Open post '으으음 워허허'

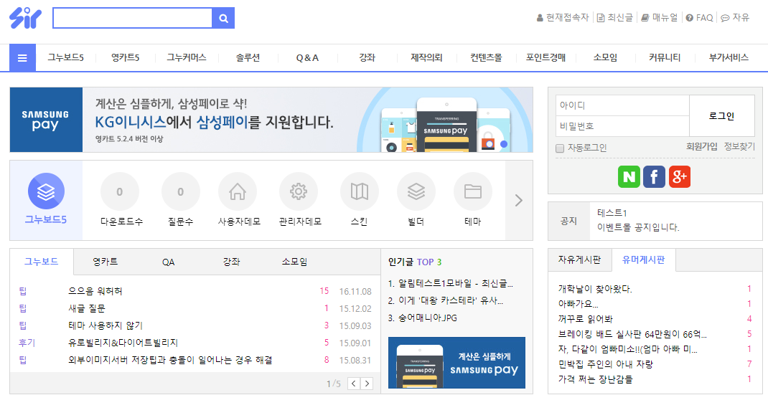[x=95, y=291]
